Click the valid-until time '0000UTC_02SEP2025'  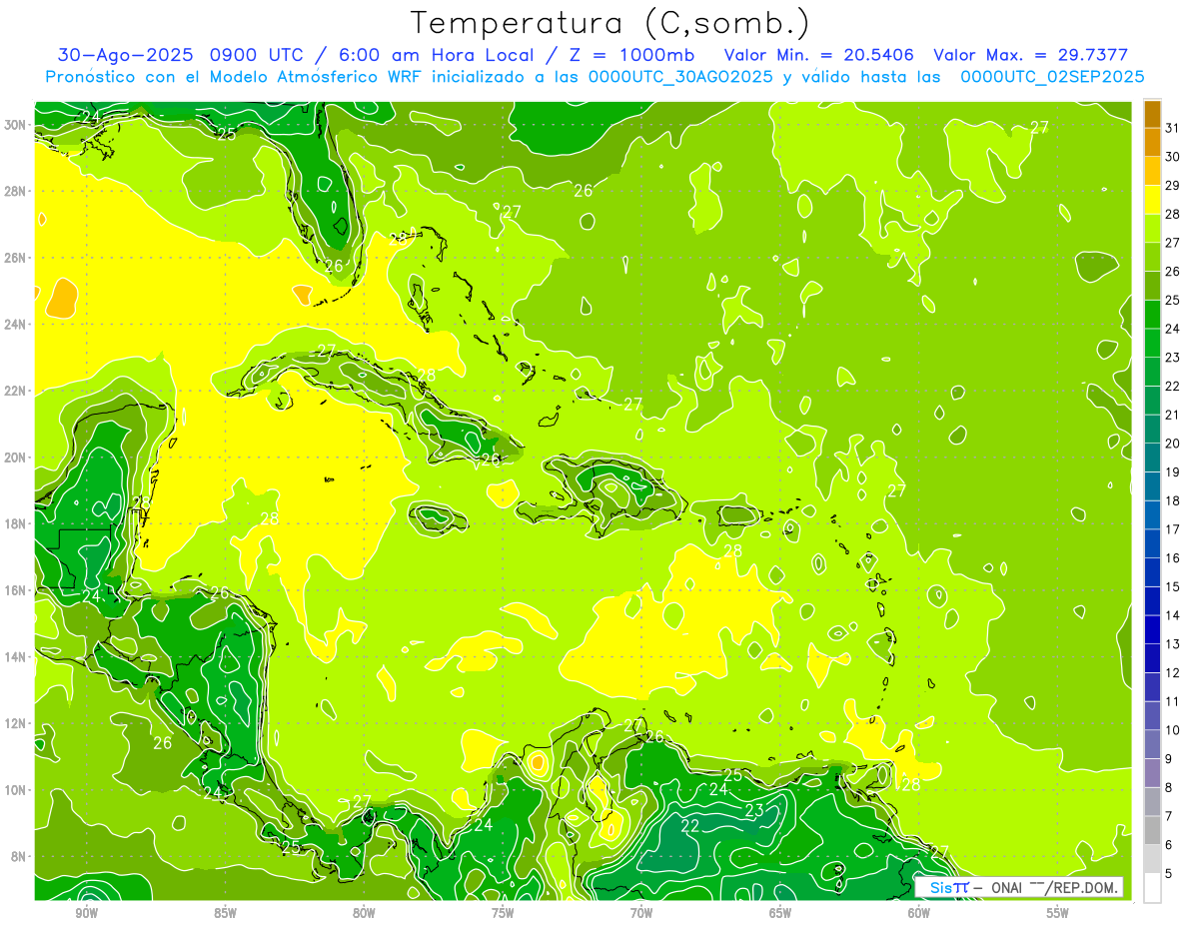tap(1052, 77)
